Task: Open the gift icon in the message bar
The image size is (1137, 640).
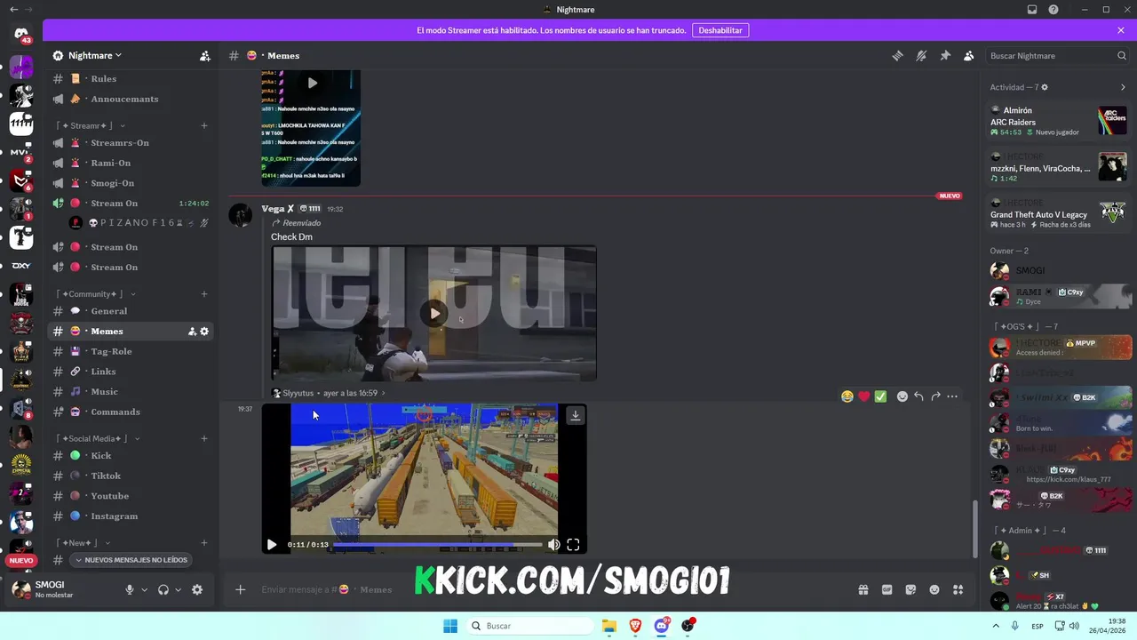Action: pos(863,589)
